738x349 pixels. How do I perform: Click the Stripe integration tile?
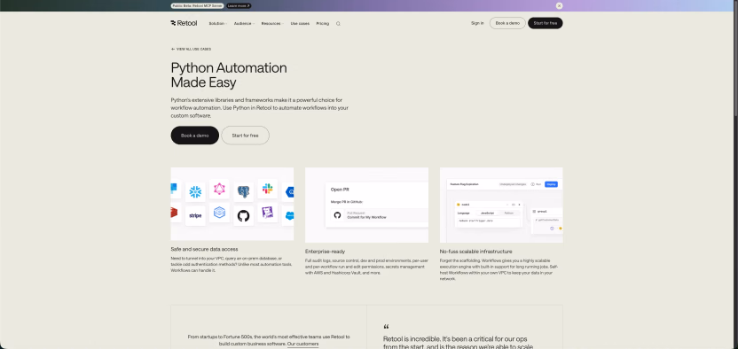coord(195,215)
